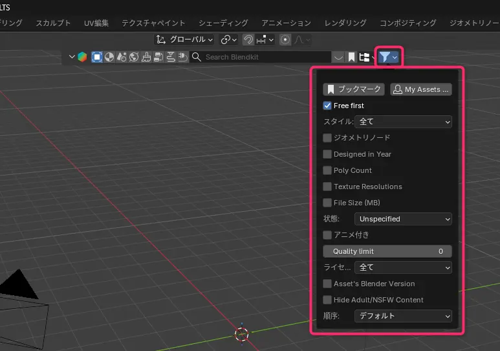This screenshot has height=351, width=500.
Task: Open the proportional falloff curve selector
Action: [302, 40]
